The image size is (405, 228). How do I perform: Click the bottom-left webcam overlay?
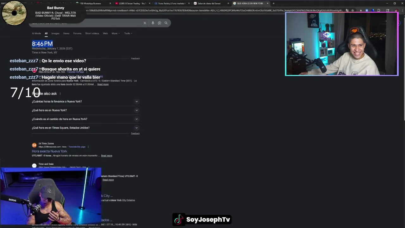pos(51,196)
